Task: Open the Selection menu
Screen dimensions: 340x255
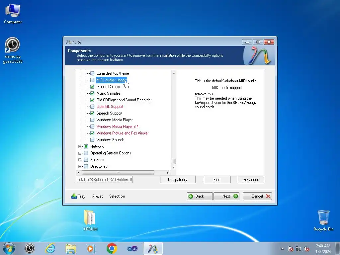Action: click(x=117, y=196)
